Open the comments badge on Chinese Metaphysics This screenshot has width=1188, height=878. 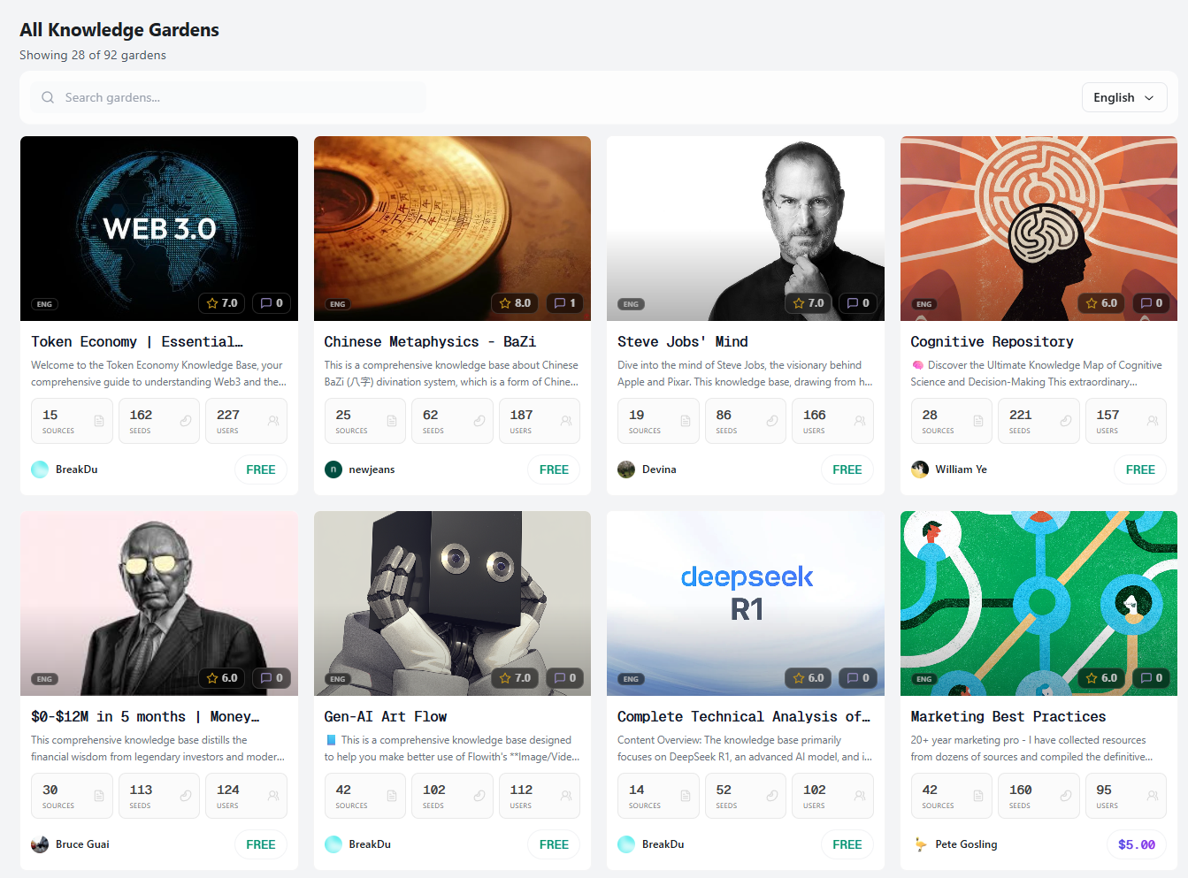point(565,303)
